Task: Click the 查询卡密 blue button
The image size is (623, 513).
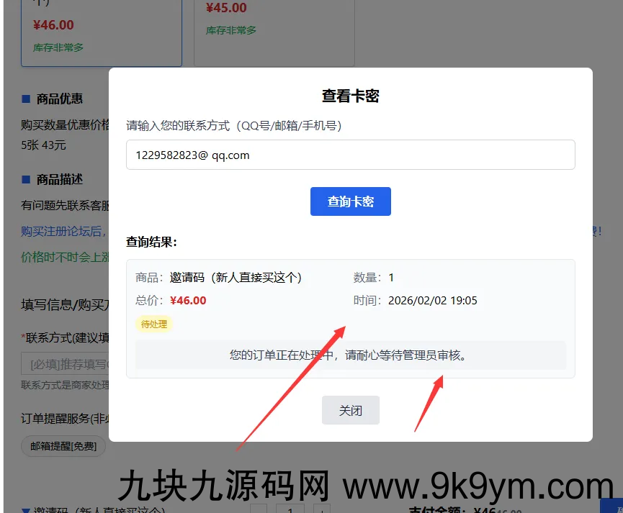Action: pos(350,201)
